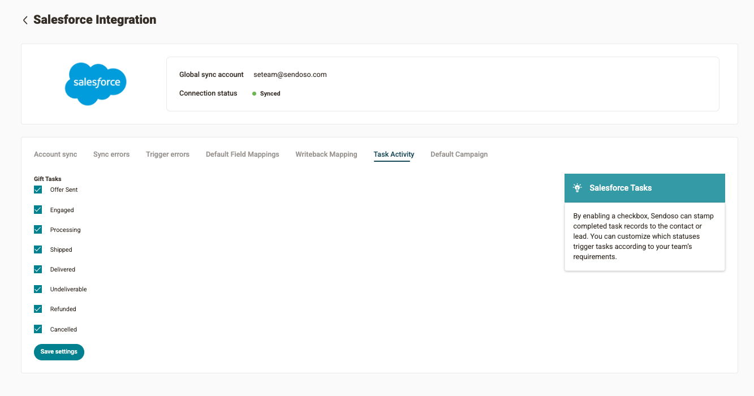
Task: Select the Task Activity tab
Action: point(394,154)
